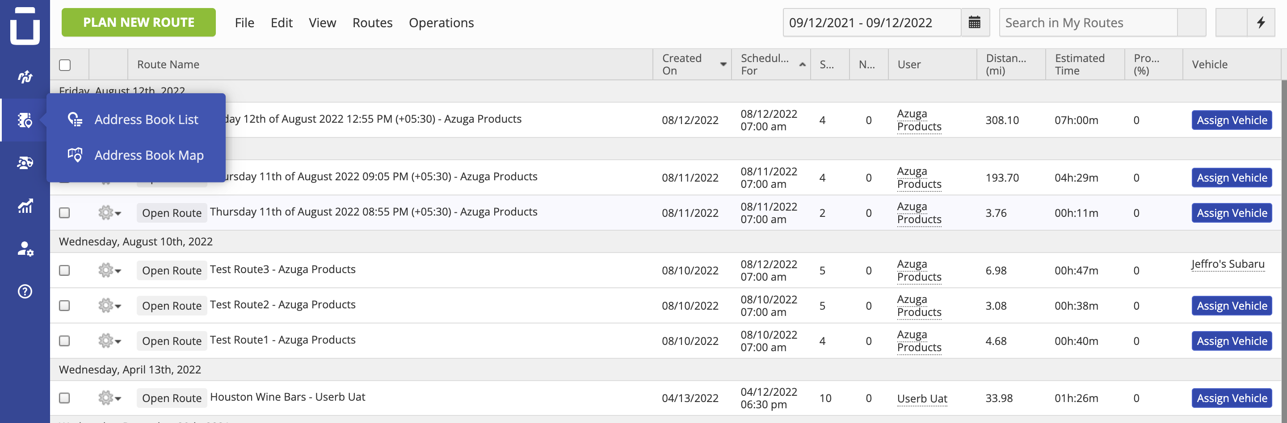The height and width of the screenshot is (423, 1287).
Task: Open the Team vehicles sidebar icon
Action: 25,162
